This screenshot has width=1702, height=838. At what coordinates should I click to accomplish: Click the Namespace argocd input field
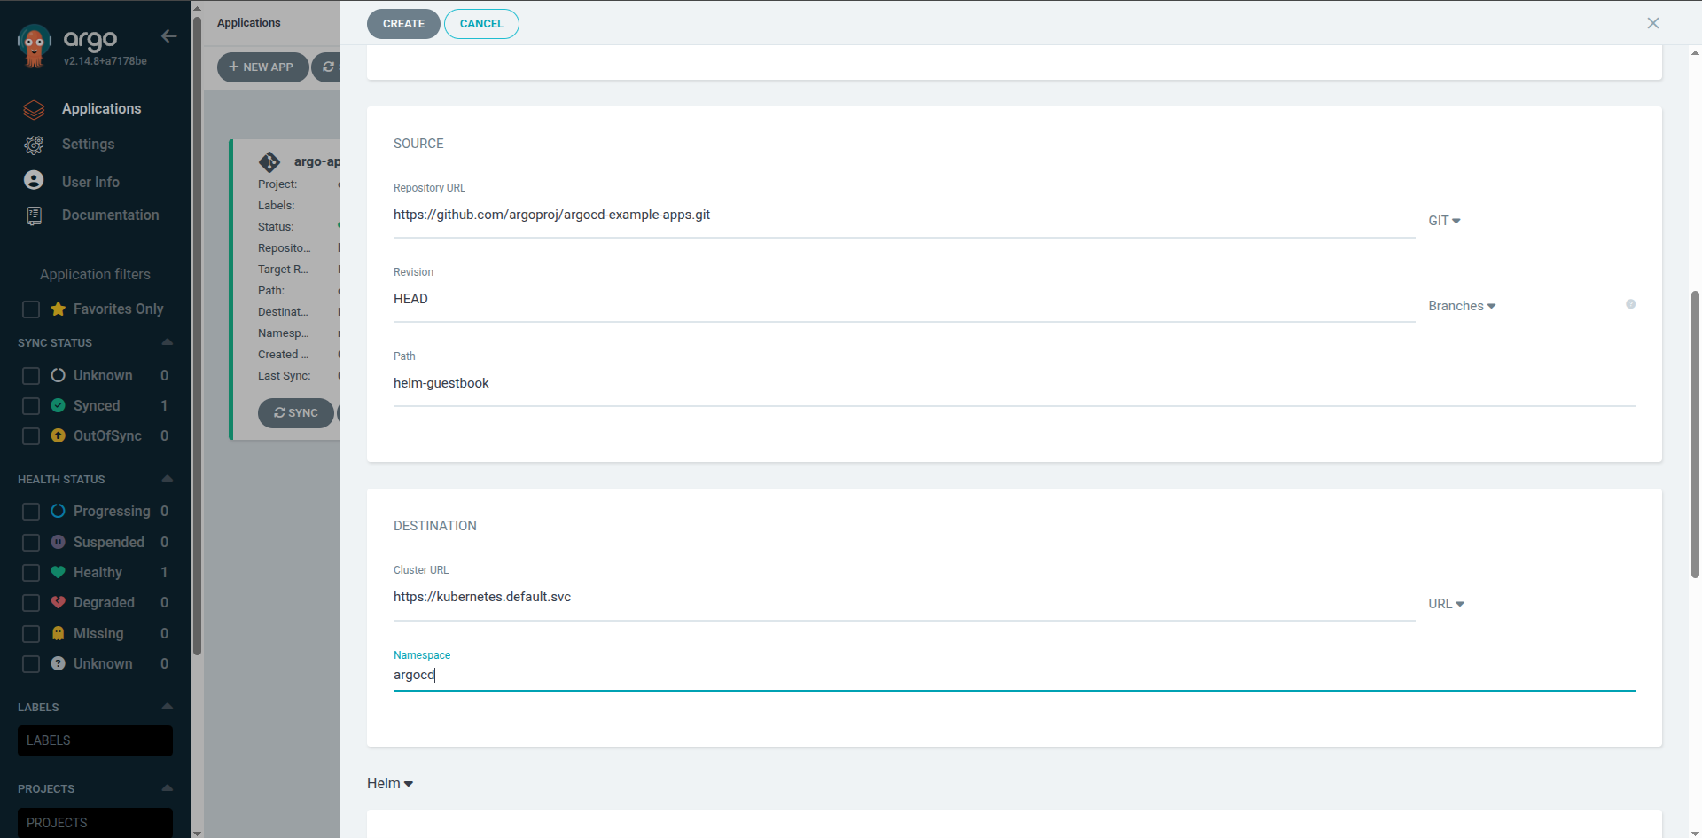tap(1014, 676)
